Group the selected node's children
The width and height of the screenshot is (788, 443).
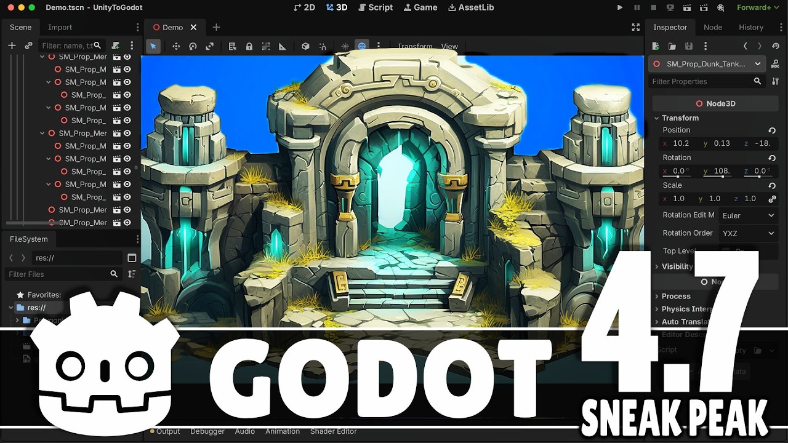(x=266, y=46)
